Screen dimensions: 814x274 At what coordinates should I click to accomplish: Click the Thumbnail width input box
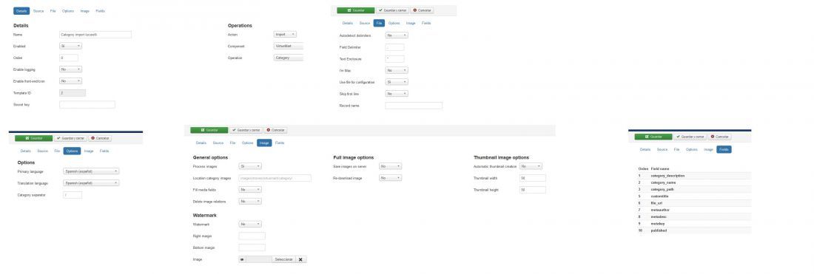[x=533, y=178]
